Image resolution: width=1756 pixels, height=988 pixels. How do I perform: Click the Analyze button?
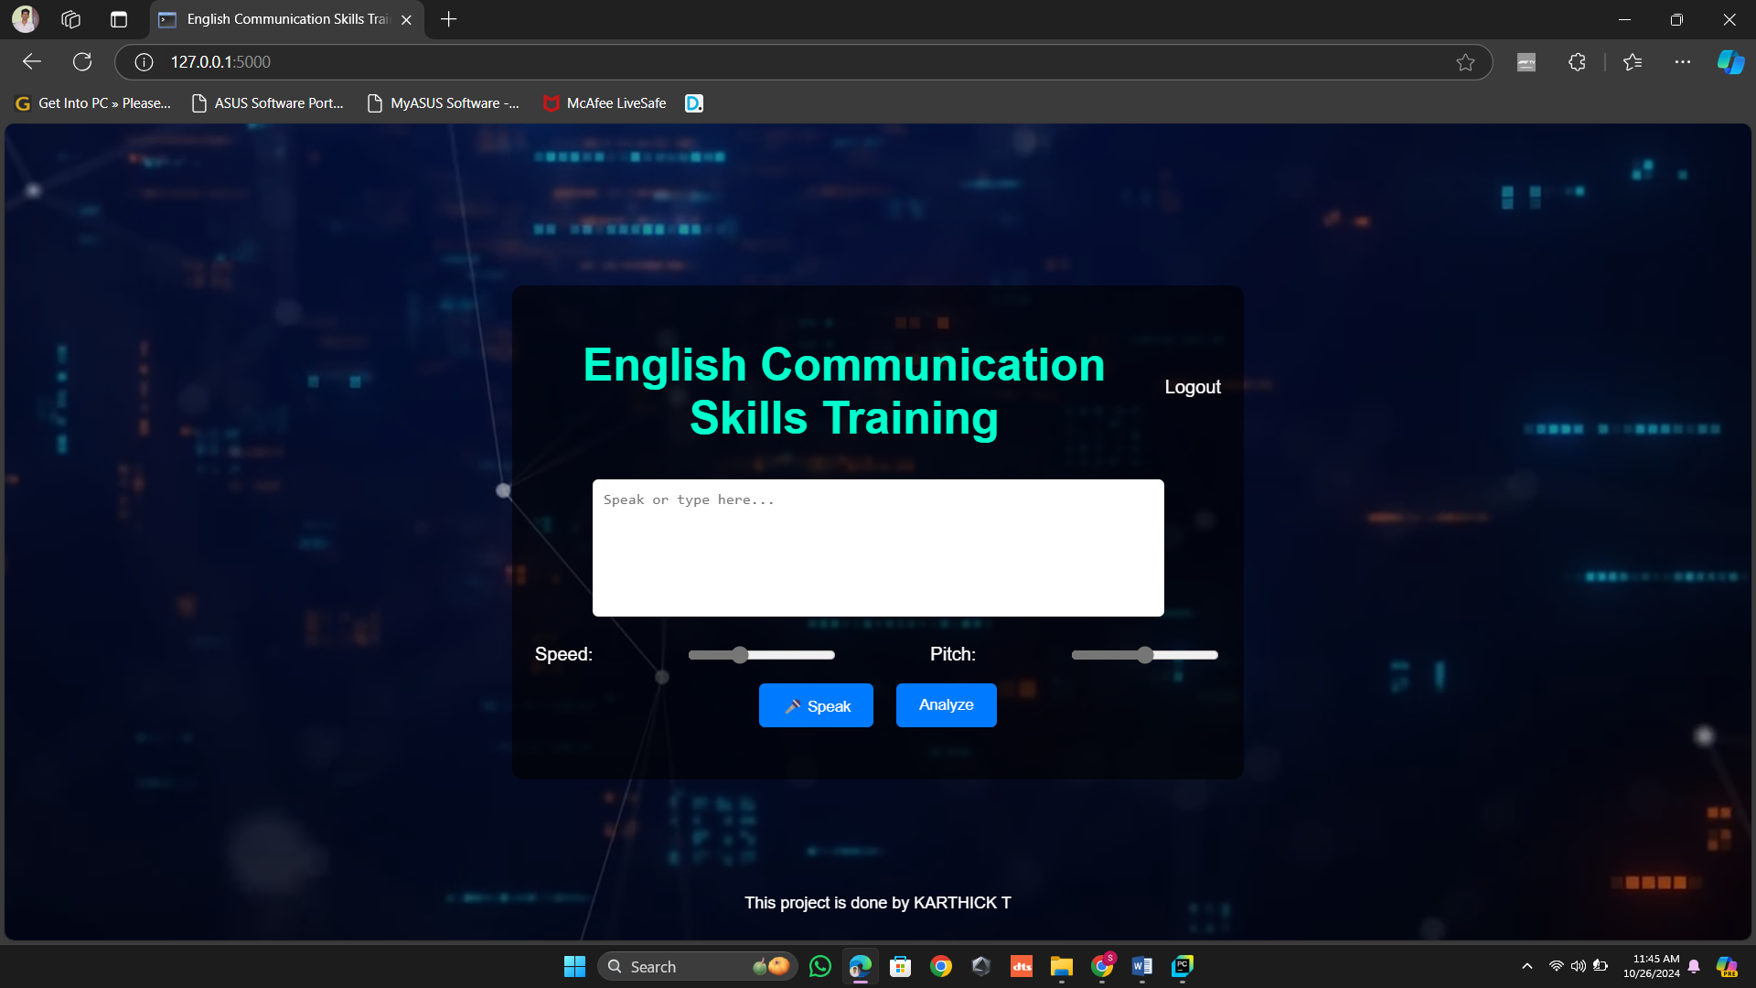[947, 705]
